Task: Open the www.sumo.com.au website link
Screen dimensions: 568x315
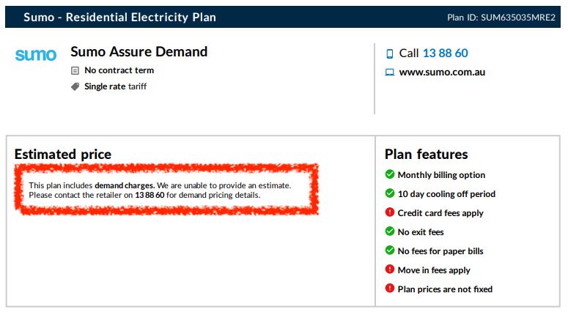Action: 442,73
